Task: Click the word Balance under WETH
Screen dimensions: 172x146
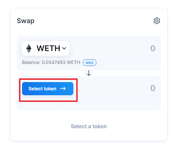Action: coord(30,62)
